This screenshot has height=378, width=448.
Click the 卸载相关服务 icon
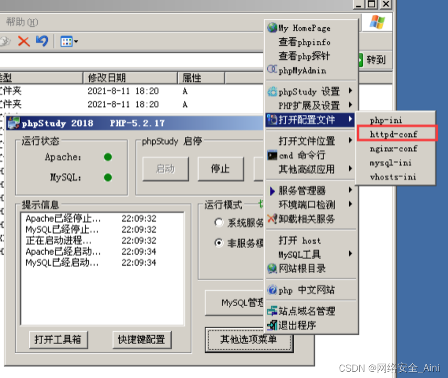click(x=272, y=219)
